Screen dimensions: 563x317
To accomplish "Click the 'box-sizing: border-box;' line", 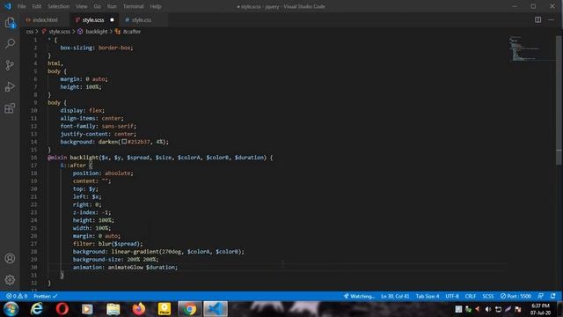I will [x=97, y=48].
